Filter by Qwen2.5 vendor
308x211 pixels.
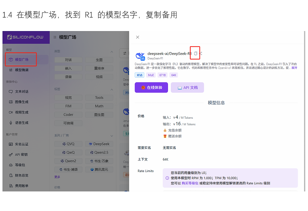(x=99, y=152)
